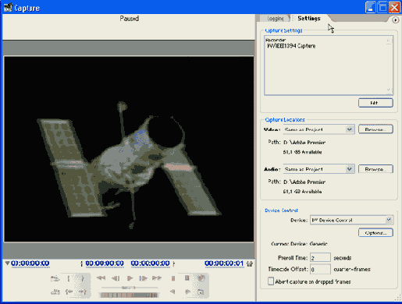Step forward one frame
402x304 pixels.
click(x=143, y=278)
